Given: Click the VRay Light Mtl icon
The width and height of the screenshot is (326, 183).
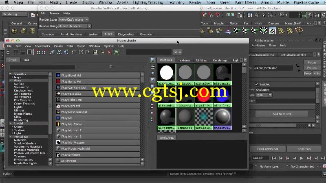Looking at the screenshot, I should [x=58, y=106].
